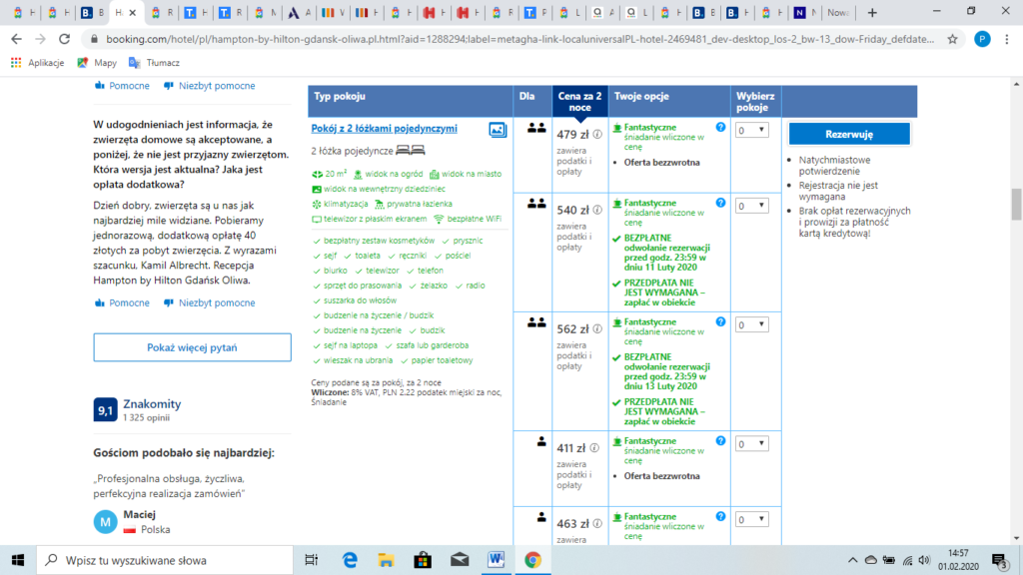Close the active browser tab
The image size is (1023, 575).
(x=133, y=12)
